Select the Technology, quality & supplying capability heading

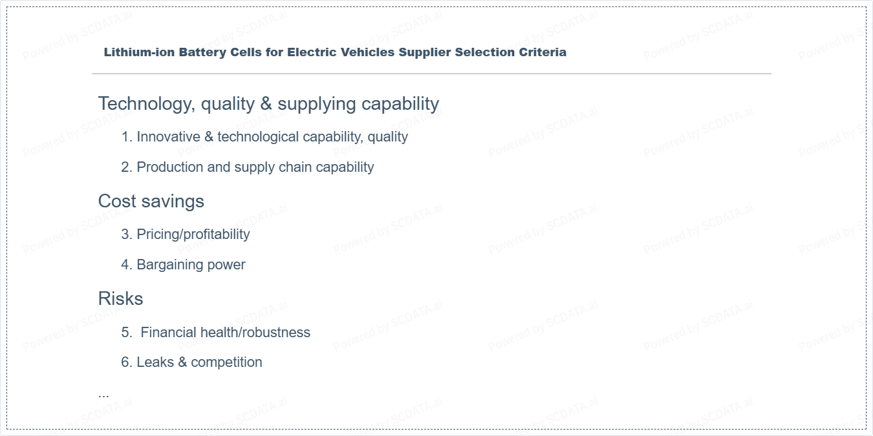(x=268, y=103)
